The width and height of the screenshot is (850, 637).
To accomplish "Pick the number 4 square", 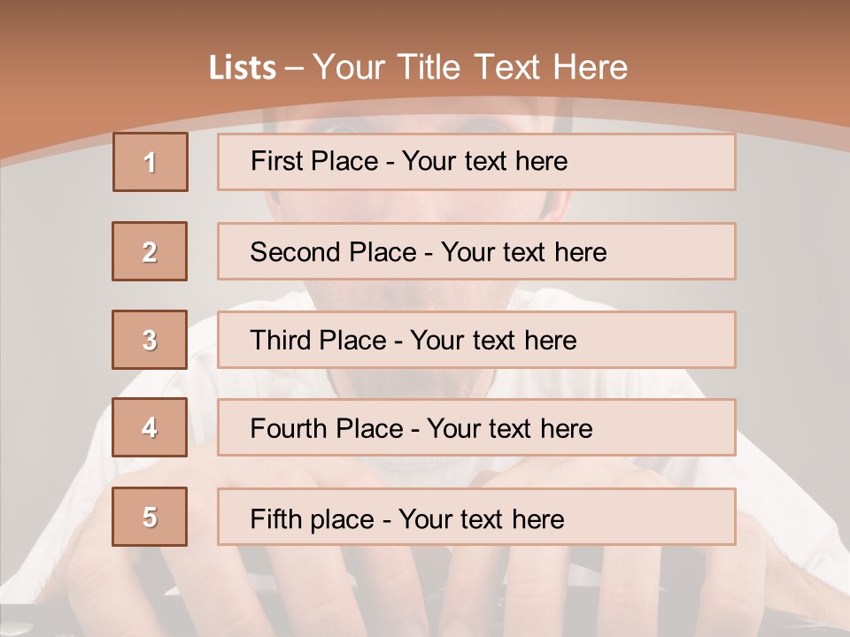I will pyautogui.click(x=150, y=427).
